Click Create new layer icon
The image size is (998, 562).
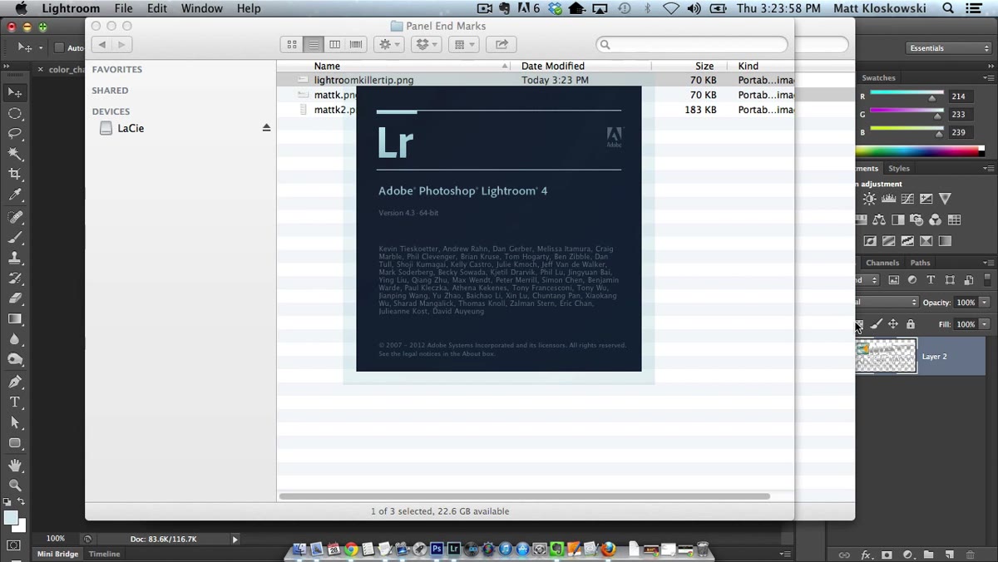tap(949, 555)
